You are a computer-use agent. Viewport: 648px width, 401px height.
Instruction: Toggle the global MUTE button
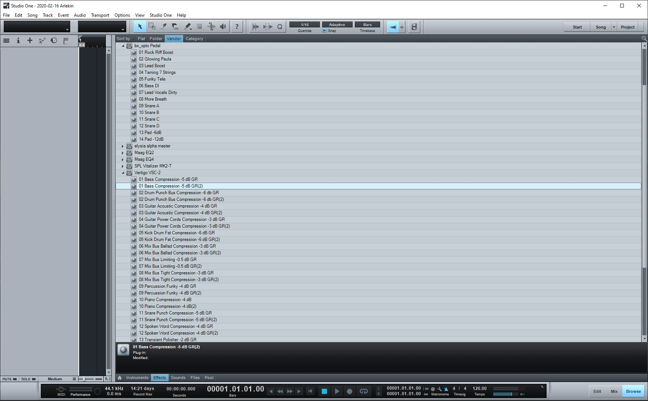(x=10, y=379)
